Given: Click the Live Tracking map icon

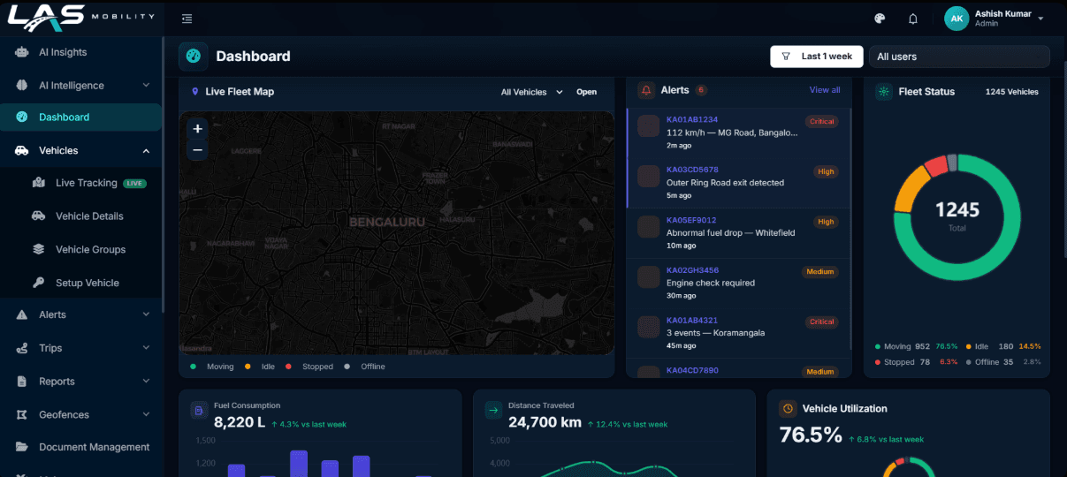Looking at the screenshot, I should pyautogui.click(x=39, y=183).
